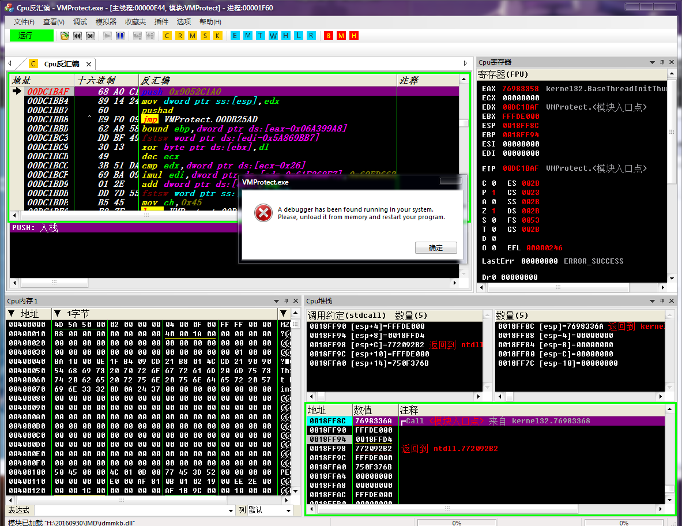Viewport: 682px width, 526px height.
Task: Click the 十六进制 column header in disassembly
Action: click(106, 81)
